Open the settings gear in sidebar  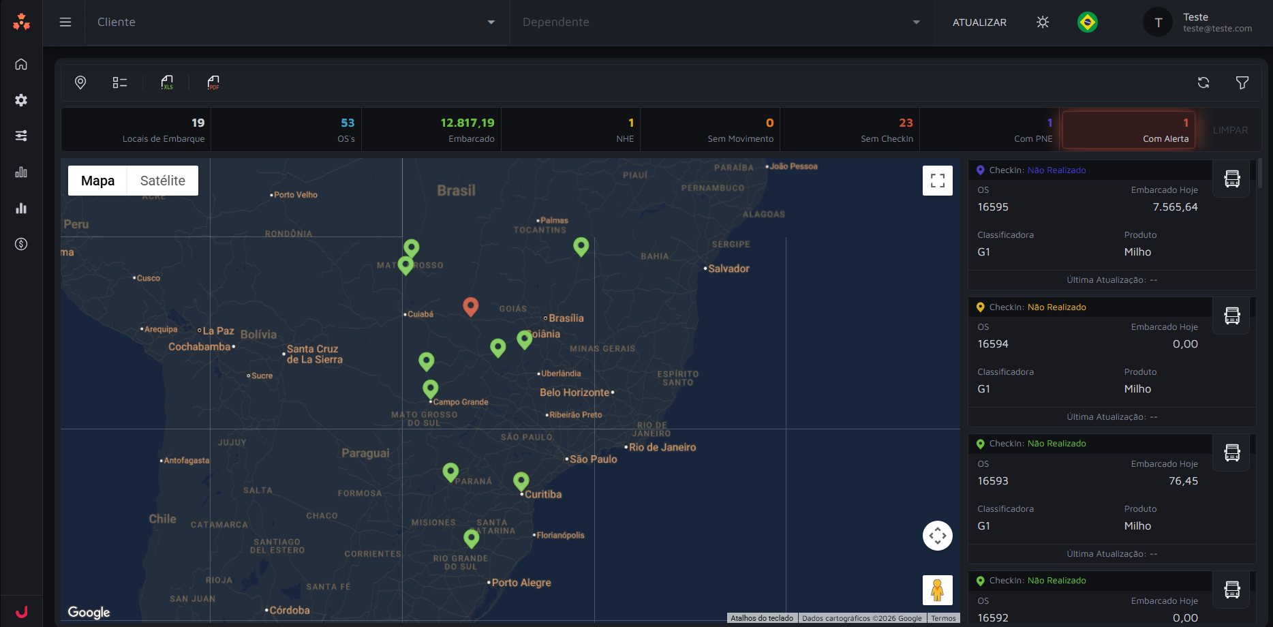point(21,100)
